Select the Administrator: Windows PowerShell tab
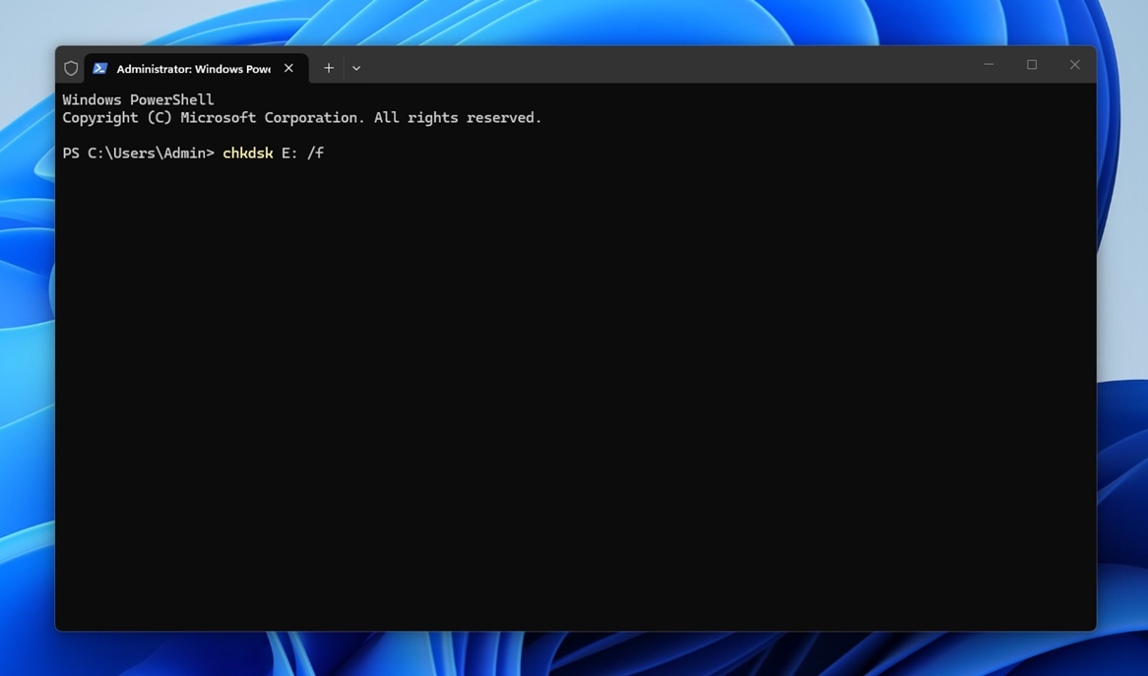This screenshot has width=1148, height=676. [x=196, y=68]
